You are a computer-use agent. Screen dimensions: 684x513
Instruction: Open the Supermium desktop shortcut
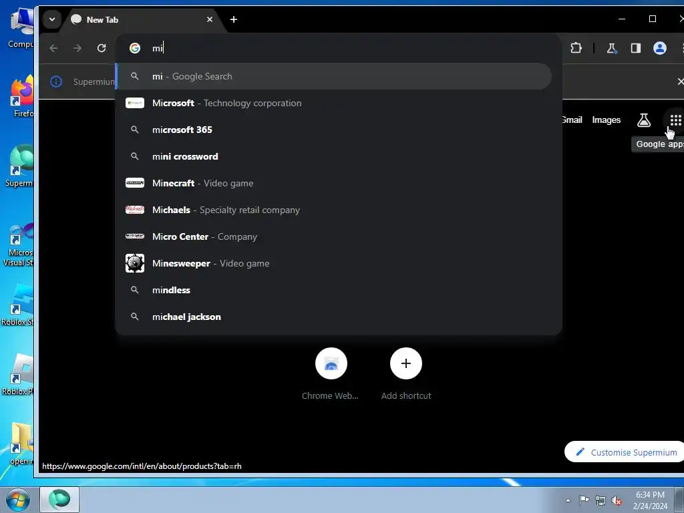pyautogui.click(x=19, y=166)
